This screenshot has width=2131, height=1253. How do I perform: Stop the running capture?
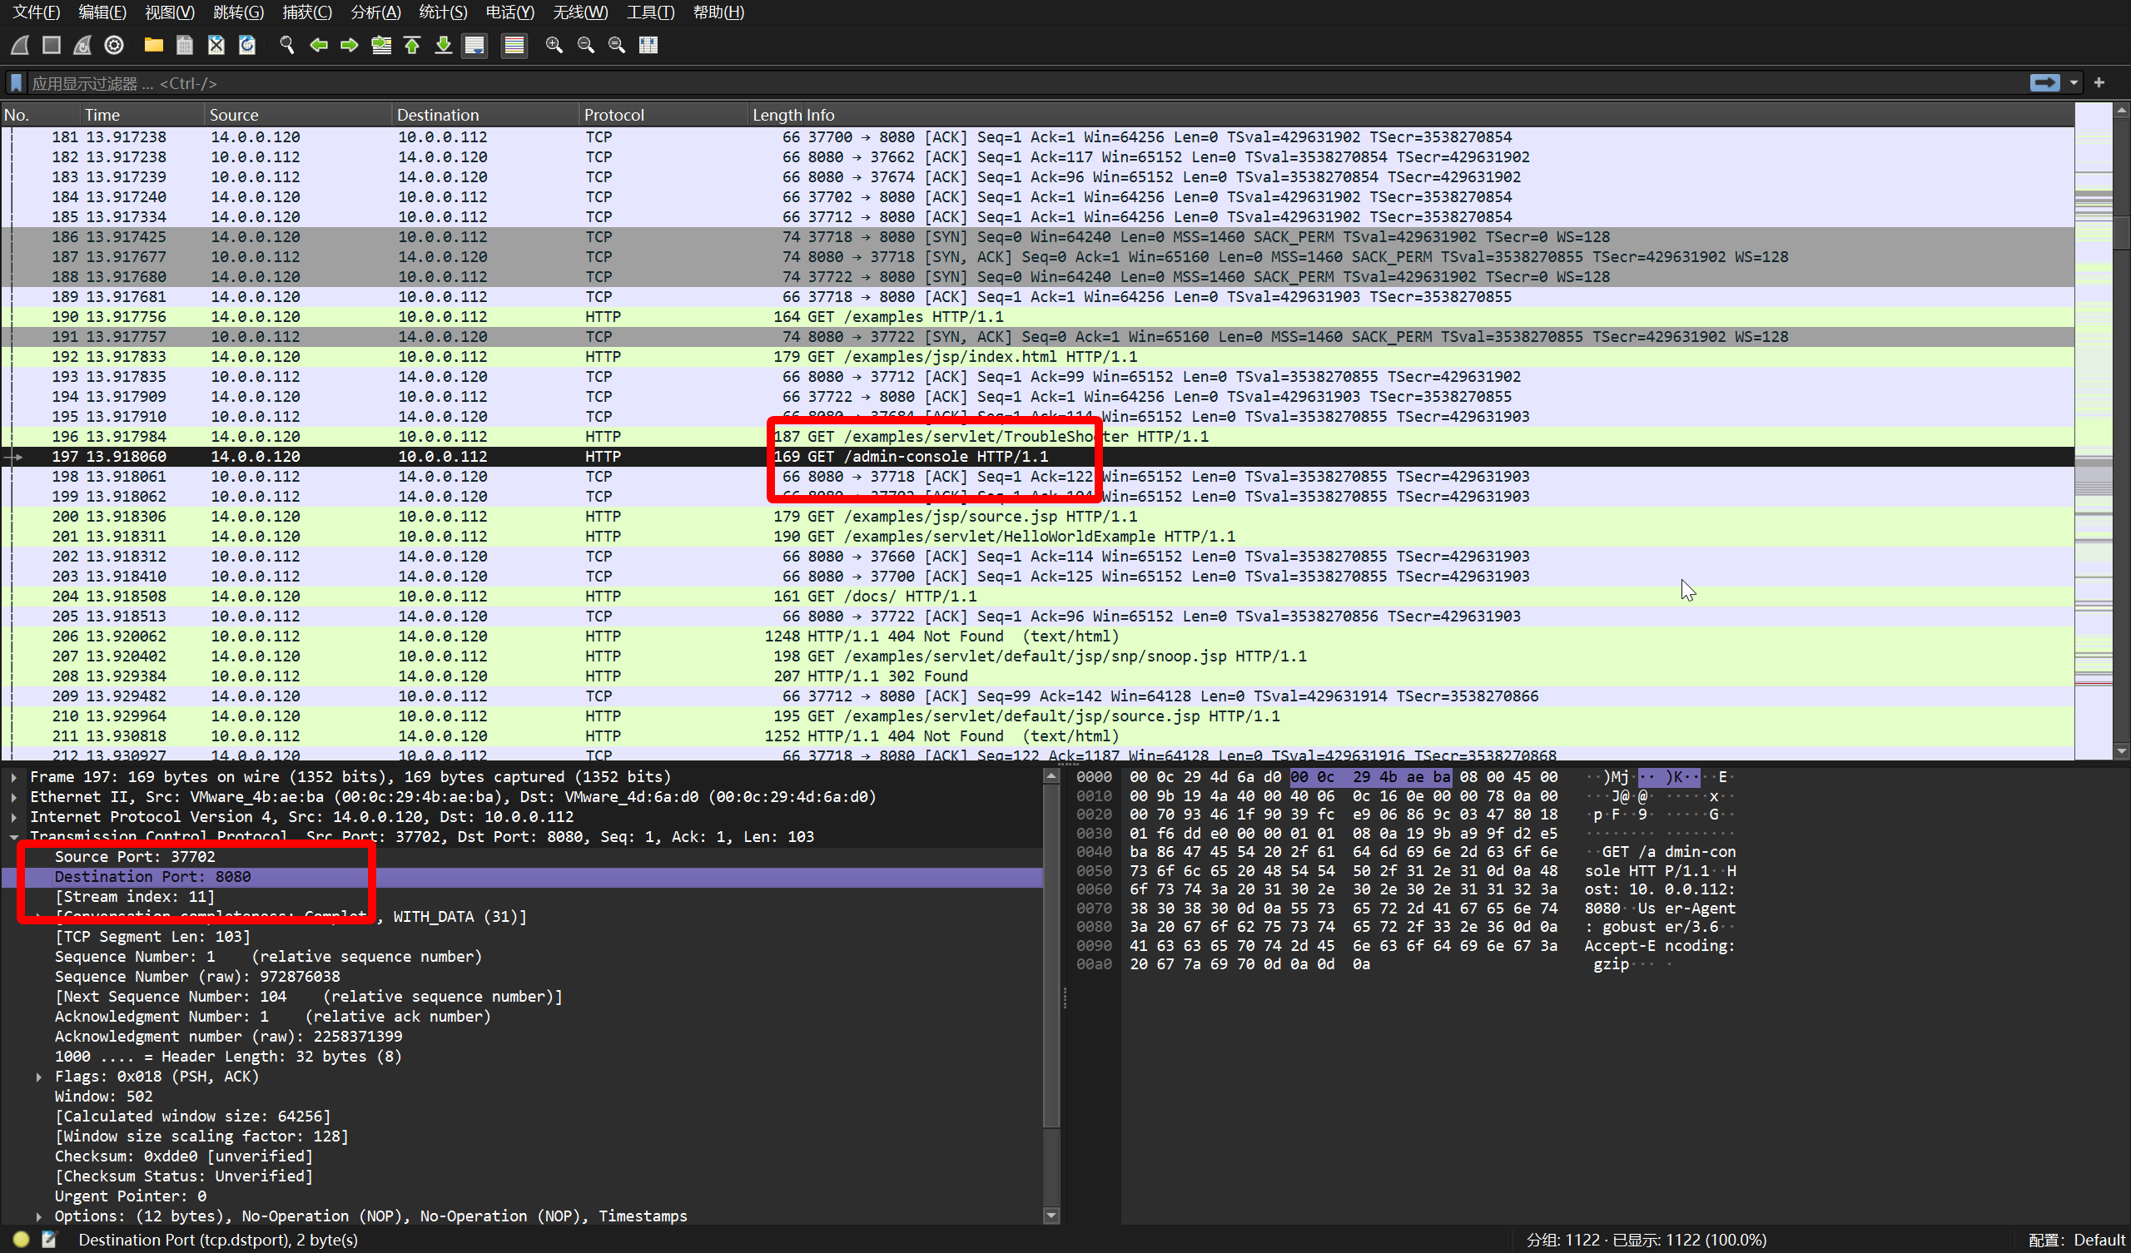pyautogui.click(x=52, y=45)
